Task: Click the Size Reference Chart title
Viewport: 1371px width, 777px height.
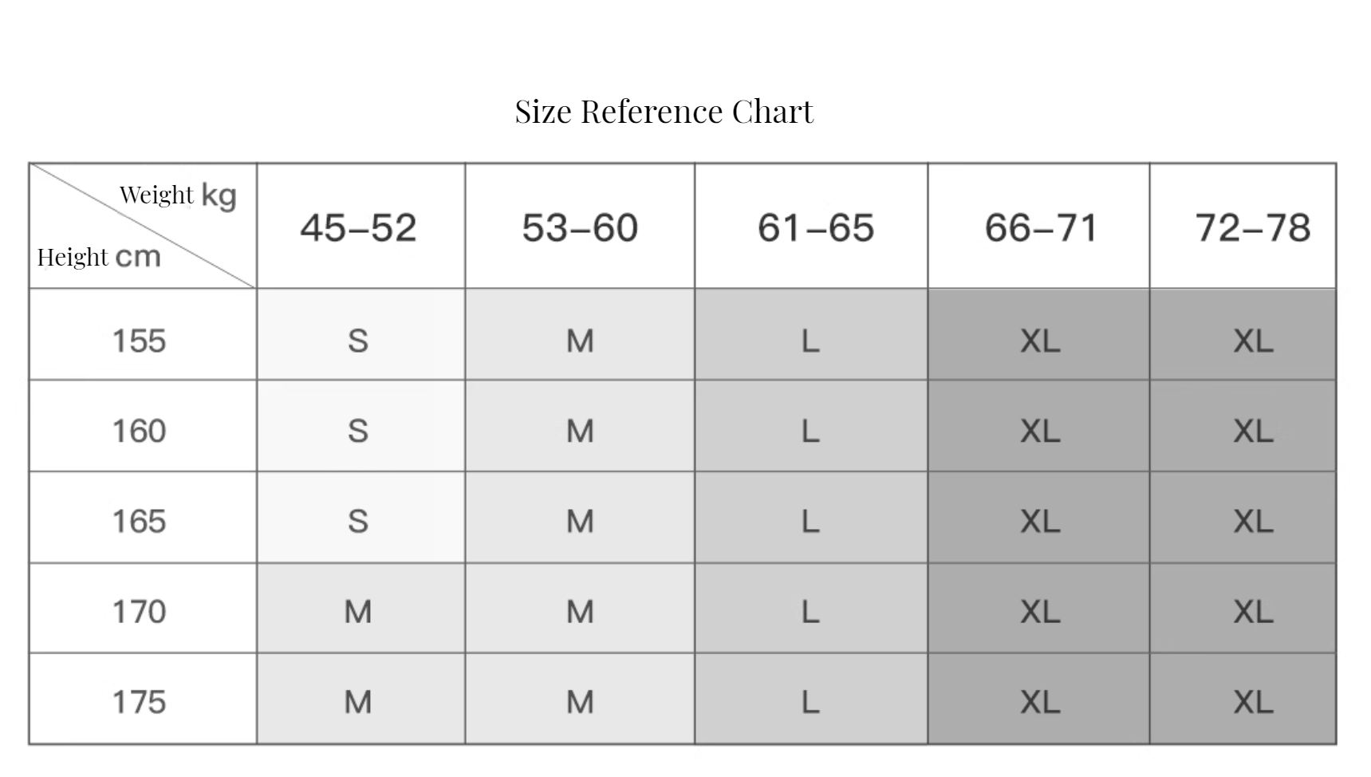Action: coord(664,112)
